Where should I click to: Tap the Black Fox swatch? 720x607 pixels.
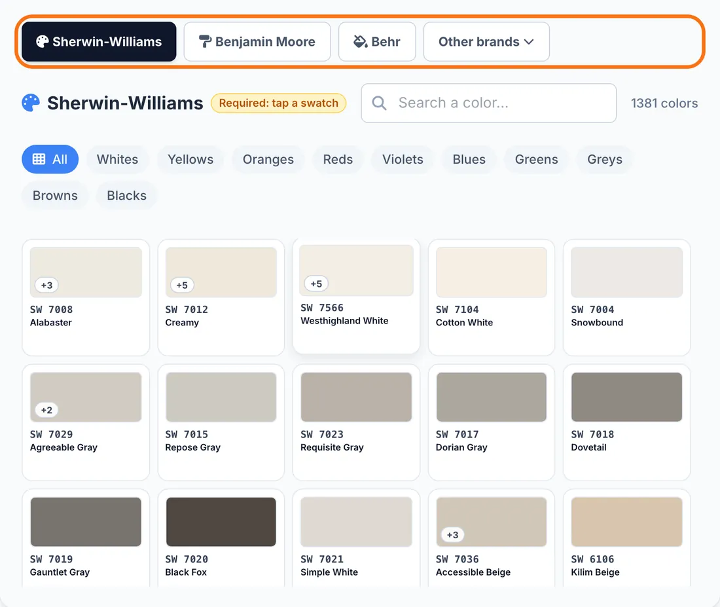coord(221,522)
